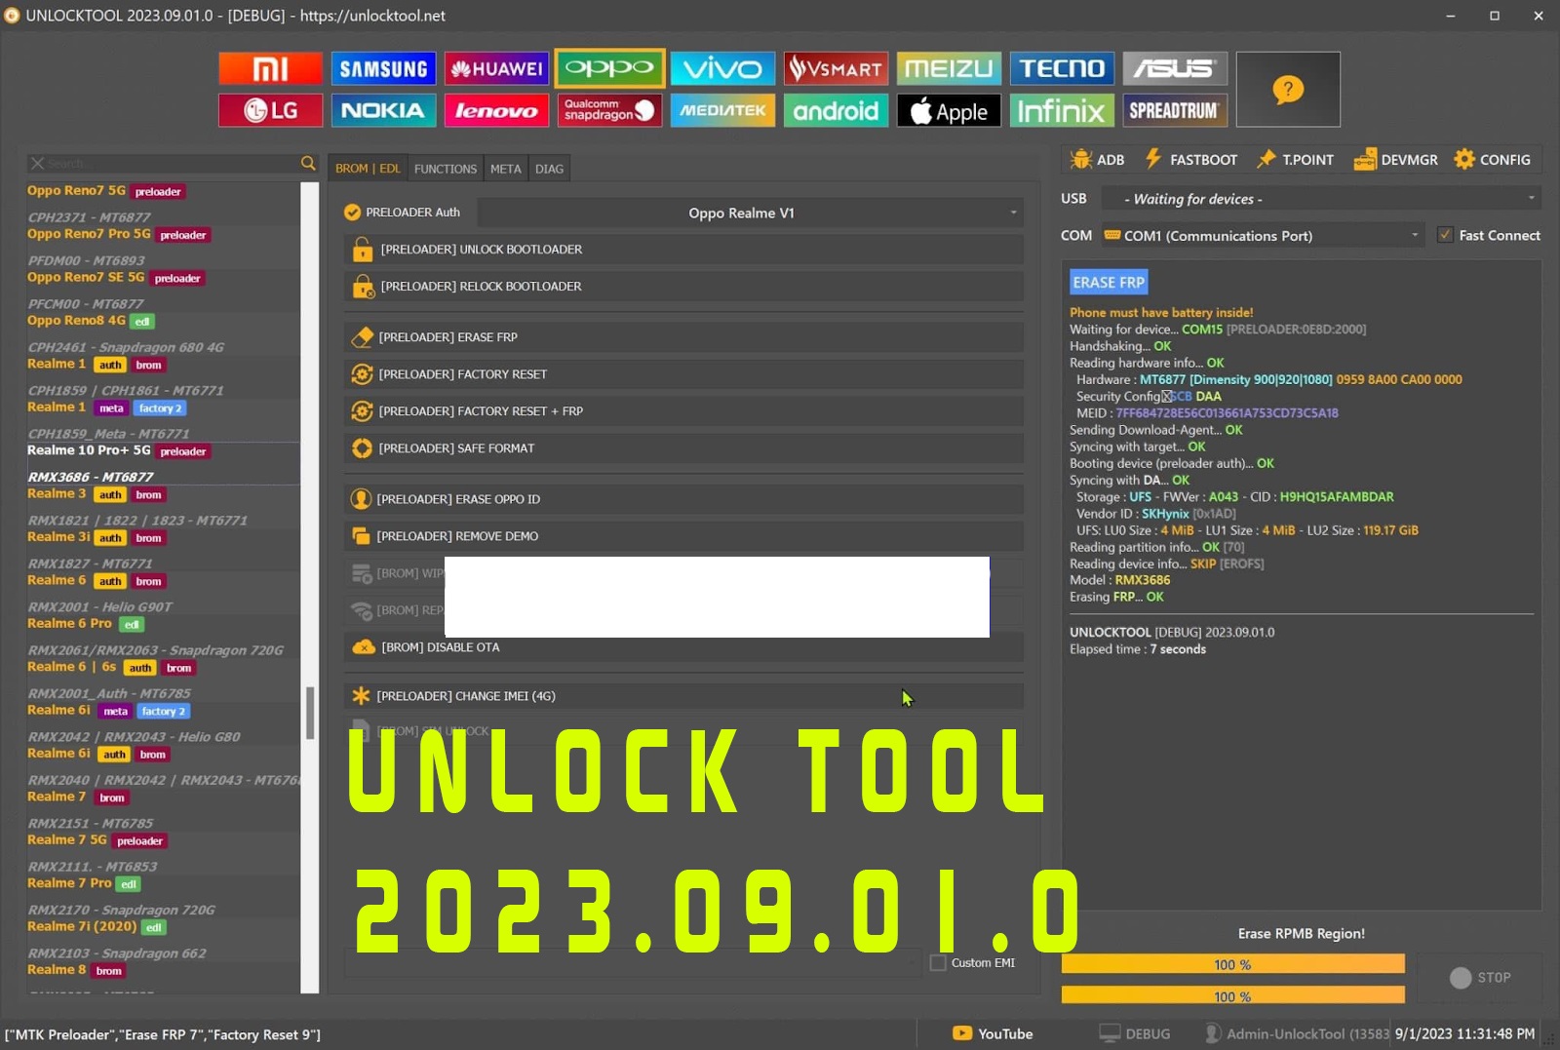Viewport: 1560px width, 1050px height.
Task: Click the search magnifier icon
Action: [x=308, y=163]
